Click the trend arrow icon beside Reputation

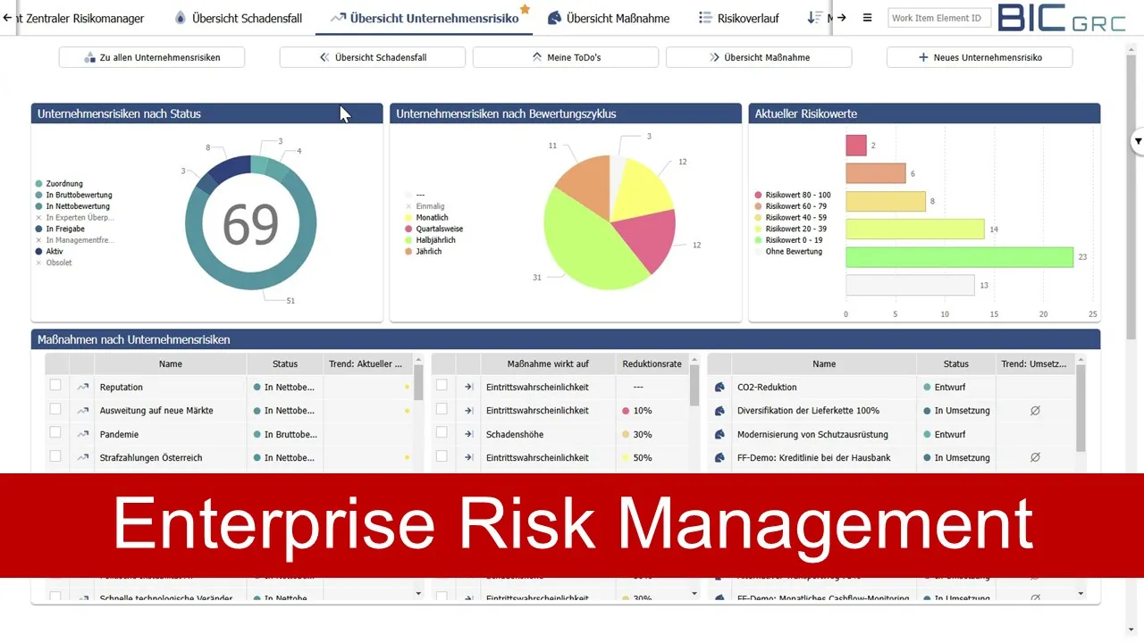[x=82, y=387]
